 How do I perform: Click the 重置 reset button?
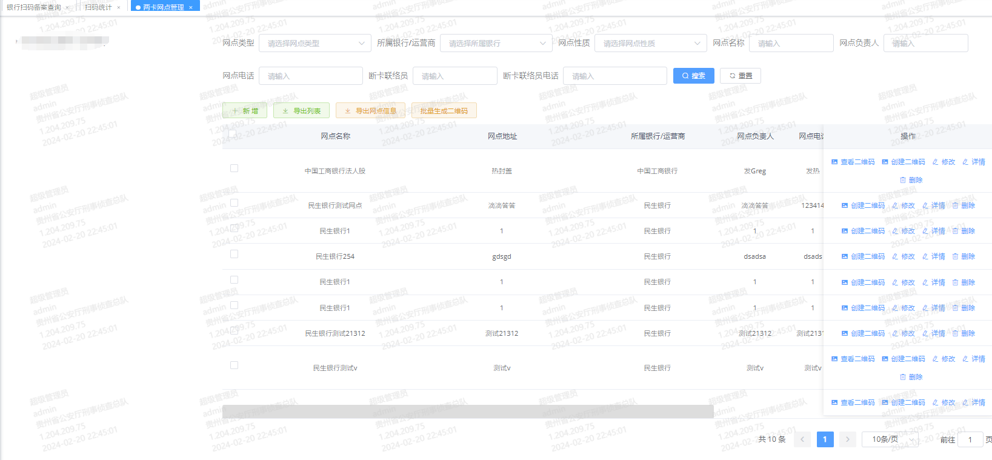click(741, 76)
